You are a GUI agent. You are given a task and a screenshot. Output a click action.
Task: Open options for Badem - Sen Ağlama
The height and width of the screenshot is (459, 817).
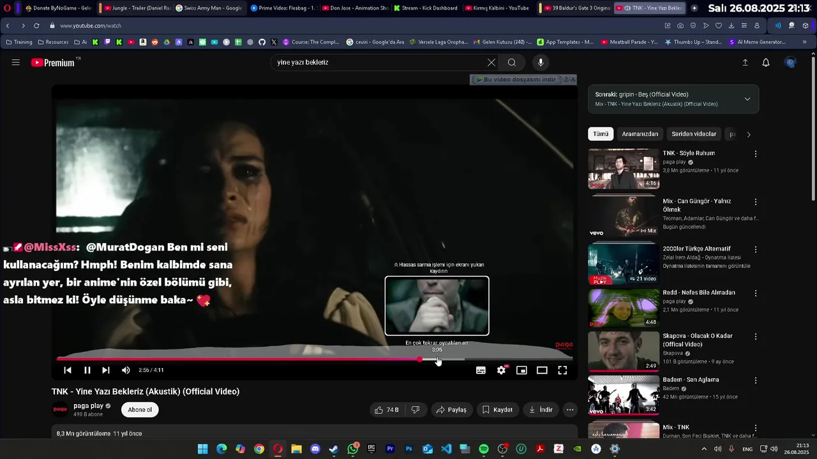point(756,381)
